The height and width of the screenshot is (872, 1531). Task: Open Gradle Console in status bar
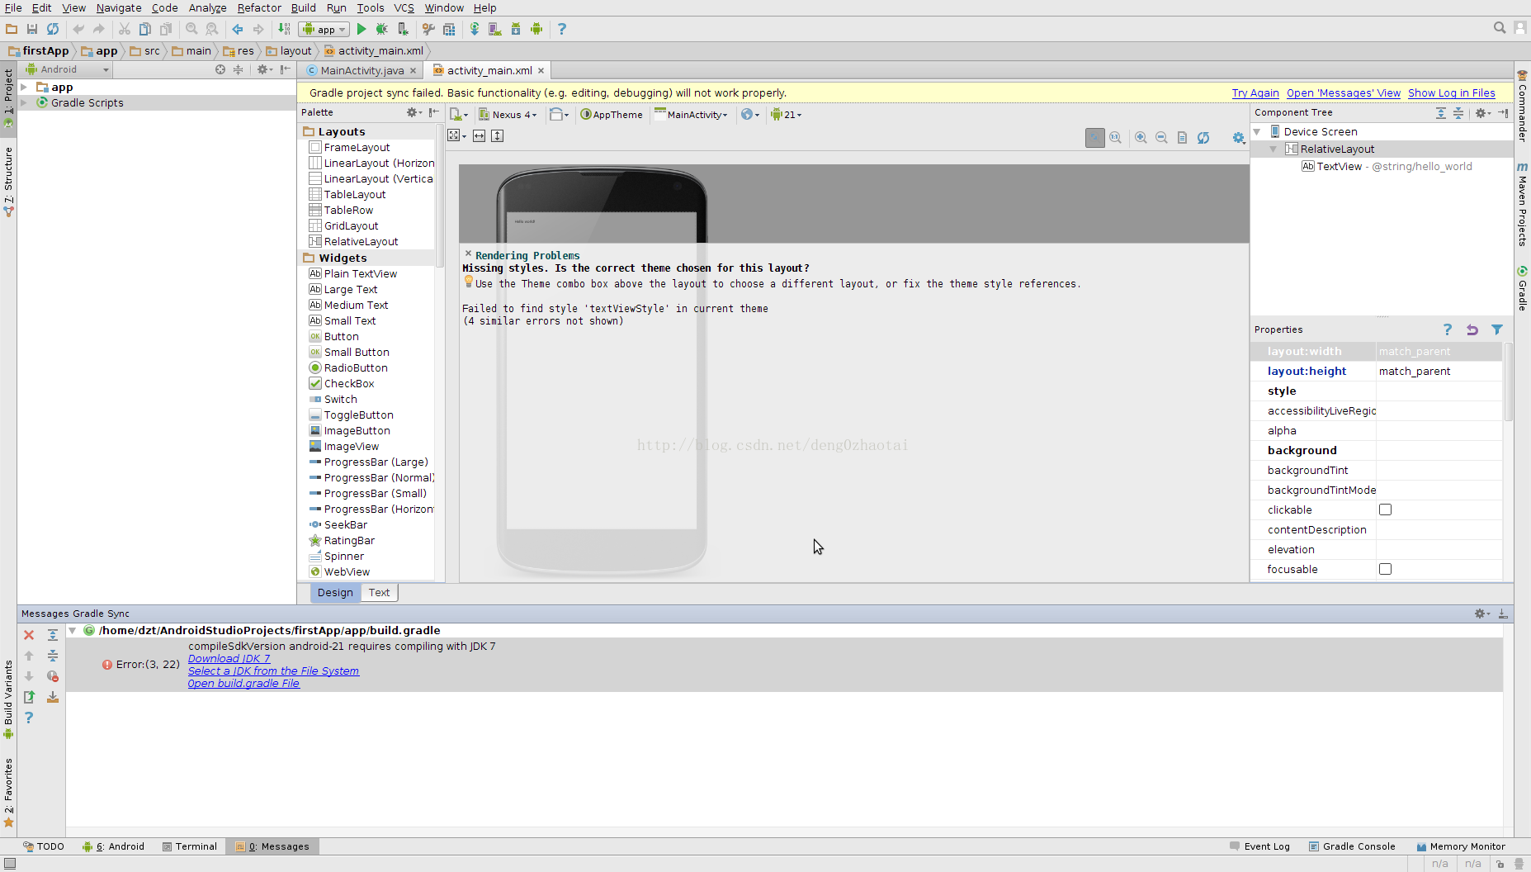coord(1352,846)
